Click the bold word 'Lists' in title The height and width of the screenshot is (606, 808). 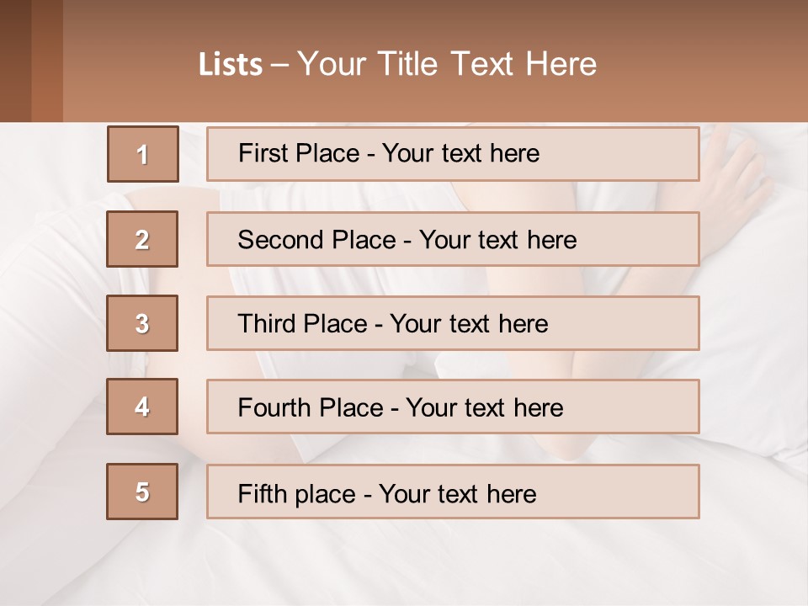[x=231, y=65]
